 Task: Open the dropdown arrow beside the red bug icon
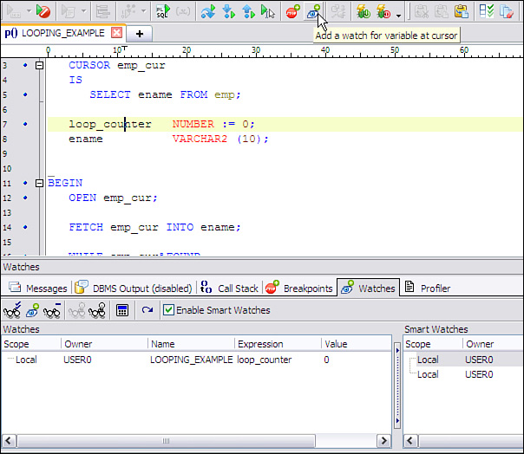pos(398,16)
